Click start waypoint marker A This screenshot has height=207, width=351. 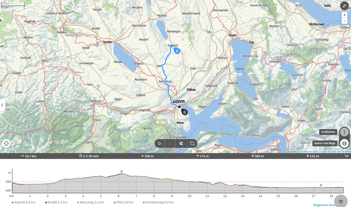[x=177, y=51]
